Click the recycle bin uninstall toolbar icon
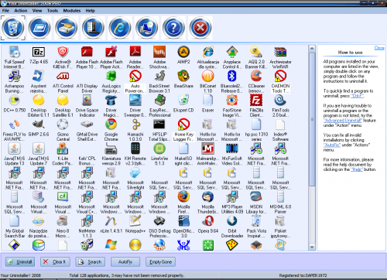 (x=13, y=28)
